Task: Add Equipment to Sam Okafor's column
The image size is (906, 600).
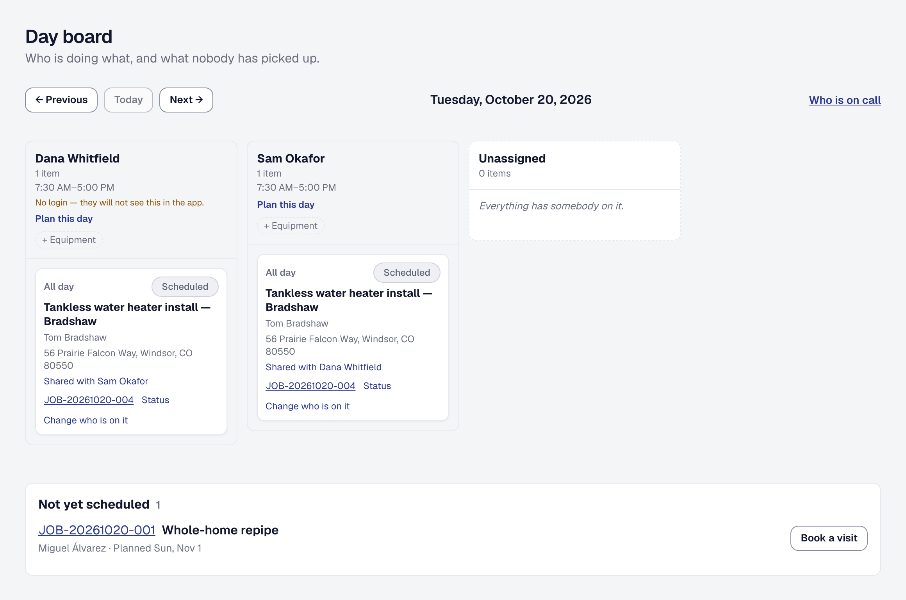Action: coord(291,226)
